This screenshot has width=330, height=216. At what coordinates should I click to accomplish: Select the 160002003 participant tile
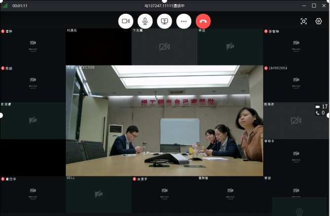[x=296, y=83]
